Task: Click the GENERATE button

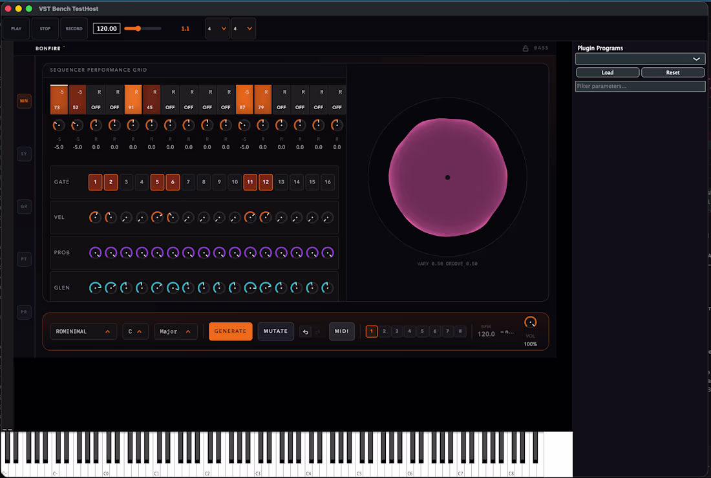Action: [x=230, y=331]
